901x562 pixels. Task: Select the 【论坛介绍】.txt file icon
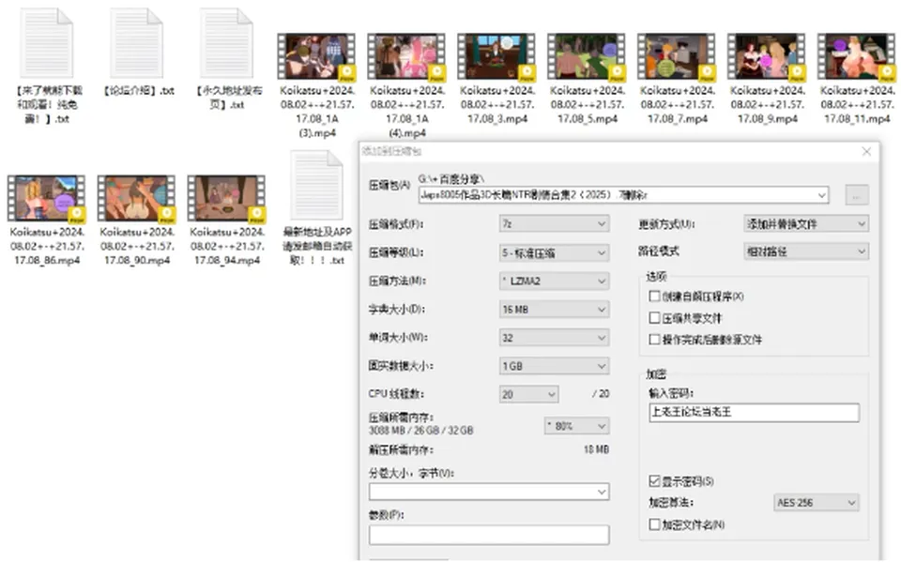[136, 43]
